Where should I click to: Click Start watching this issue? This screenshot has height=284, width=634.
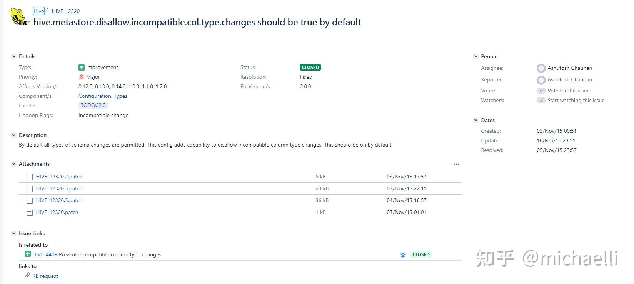[x=576, y=101]
